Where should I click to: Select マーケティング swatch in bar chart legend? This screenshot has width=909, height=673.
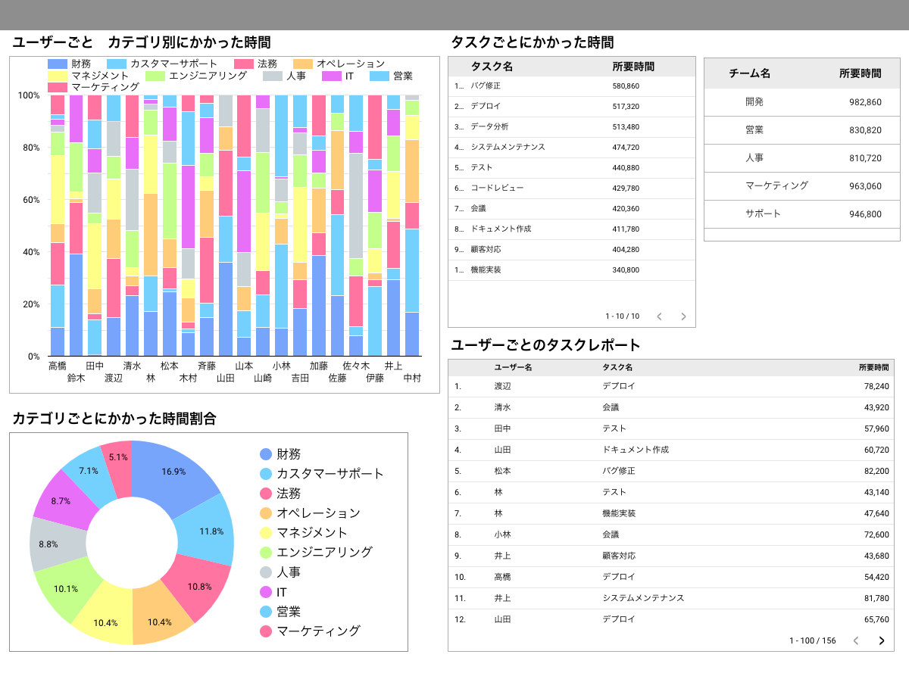pos(58,87)
